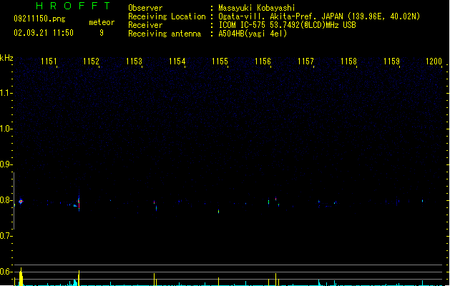
Task: Click the 1151 time marker
Action: click(x=49, y=61)
